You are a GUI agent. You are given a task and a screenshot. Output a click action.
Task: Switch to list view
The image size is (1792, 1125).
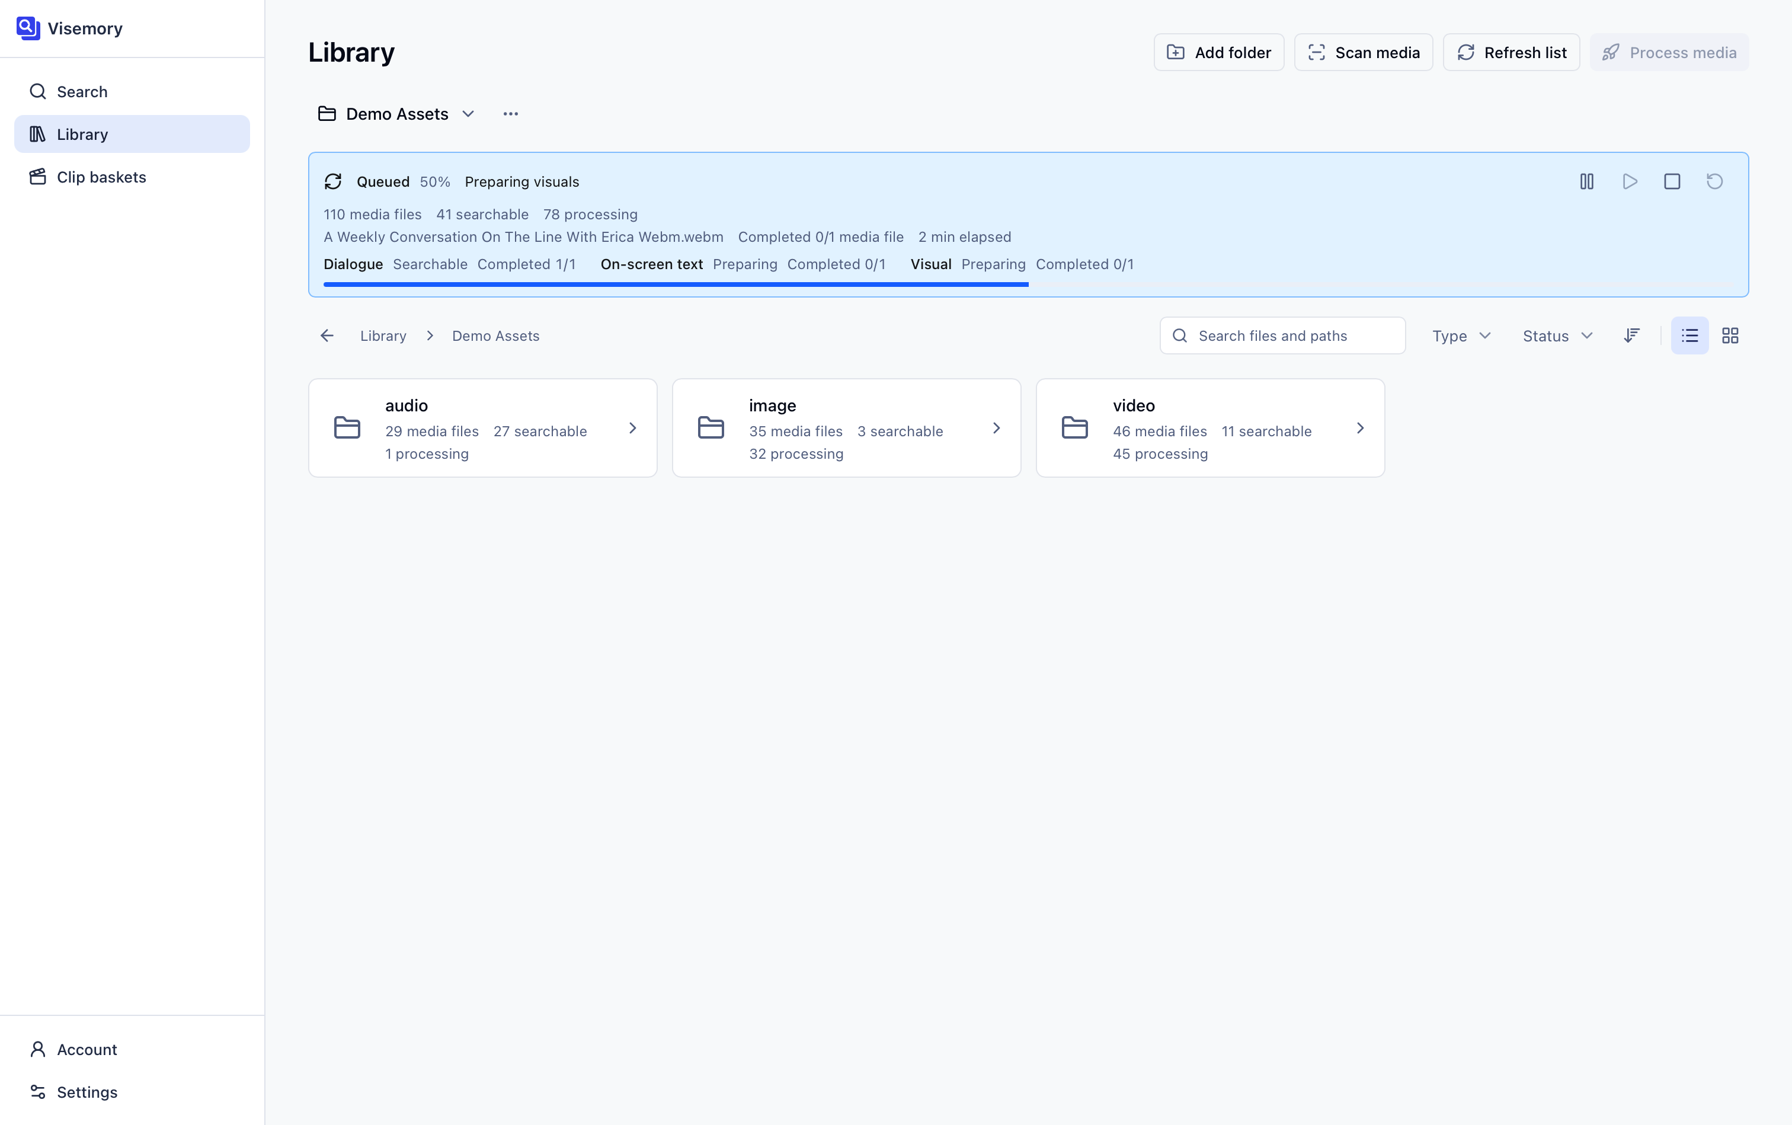1689,335
